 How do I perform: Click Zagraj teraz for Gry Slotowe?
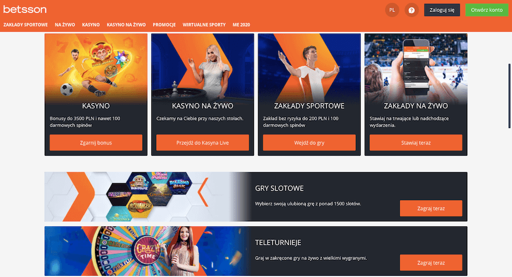coord(431,208)
